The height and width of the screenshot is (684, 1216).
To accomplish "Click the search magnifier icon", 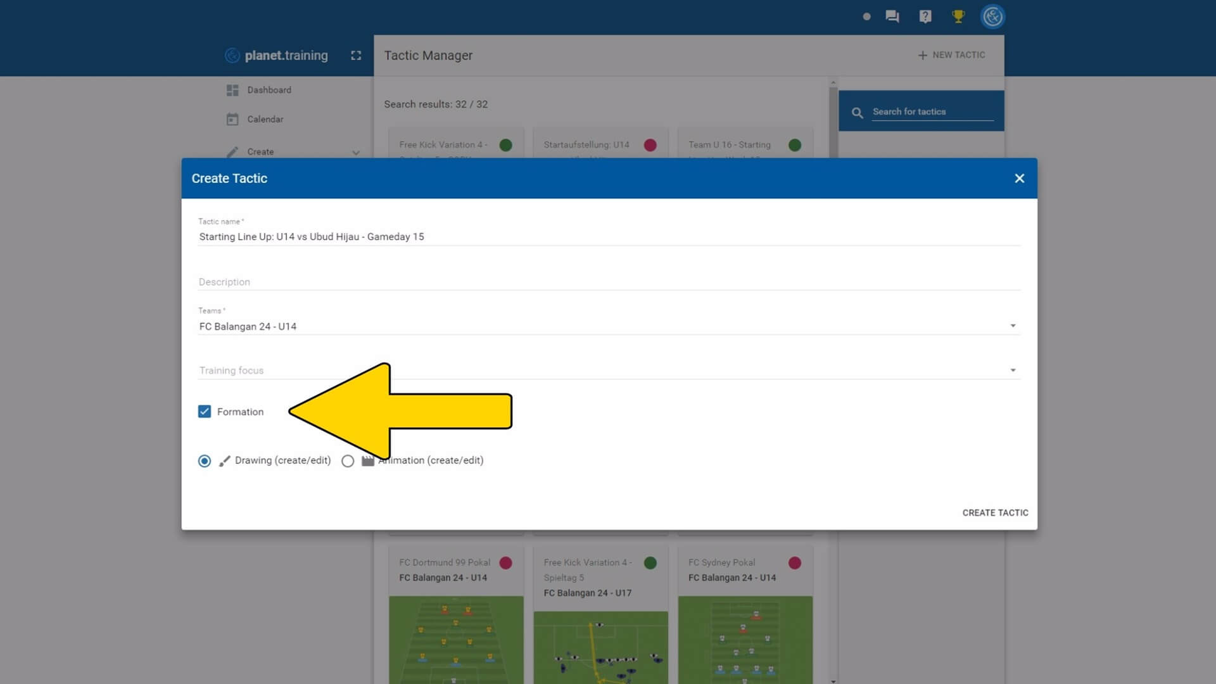I will click(x=858, y=113).
